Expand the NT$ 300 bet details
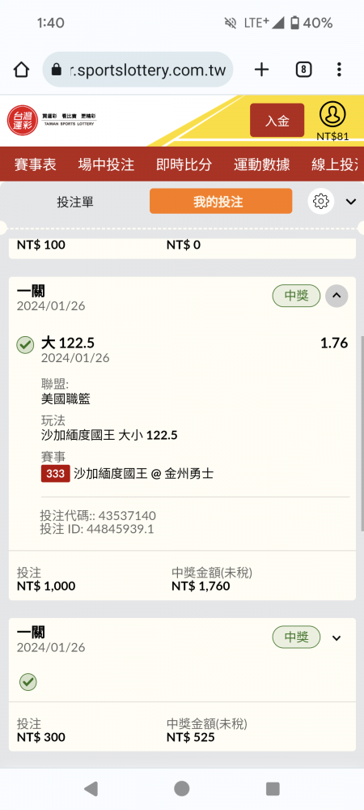The width and height of the screenshot is (364, 810). coord(336,637)
